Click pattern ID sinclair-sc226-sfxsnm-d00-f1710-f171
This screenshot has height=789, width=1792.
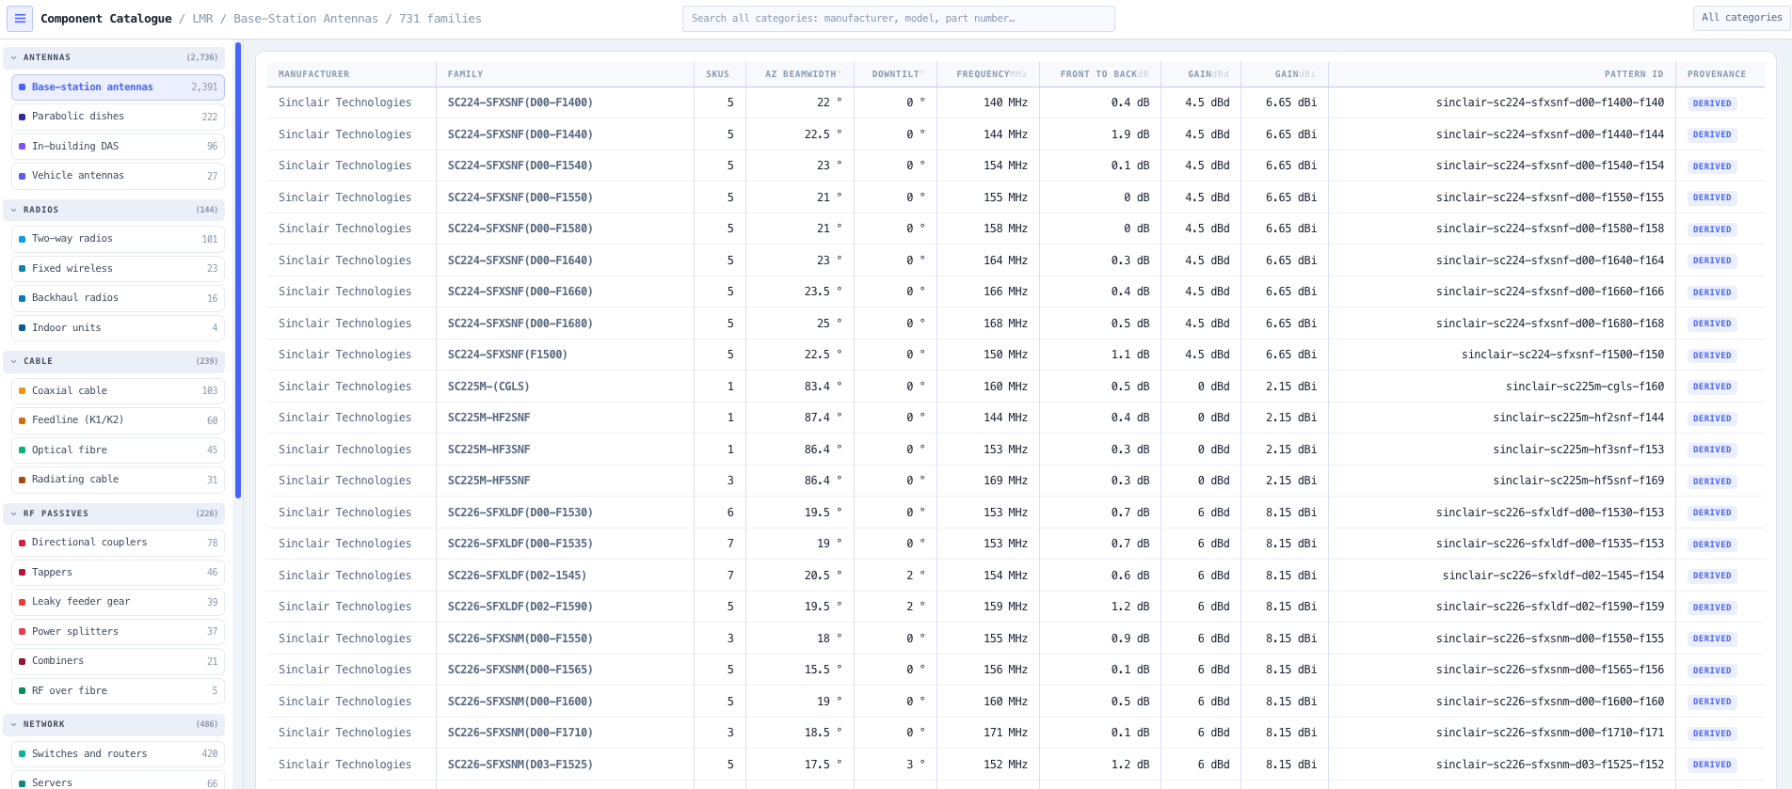1550,733
